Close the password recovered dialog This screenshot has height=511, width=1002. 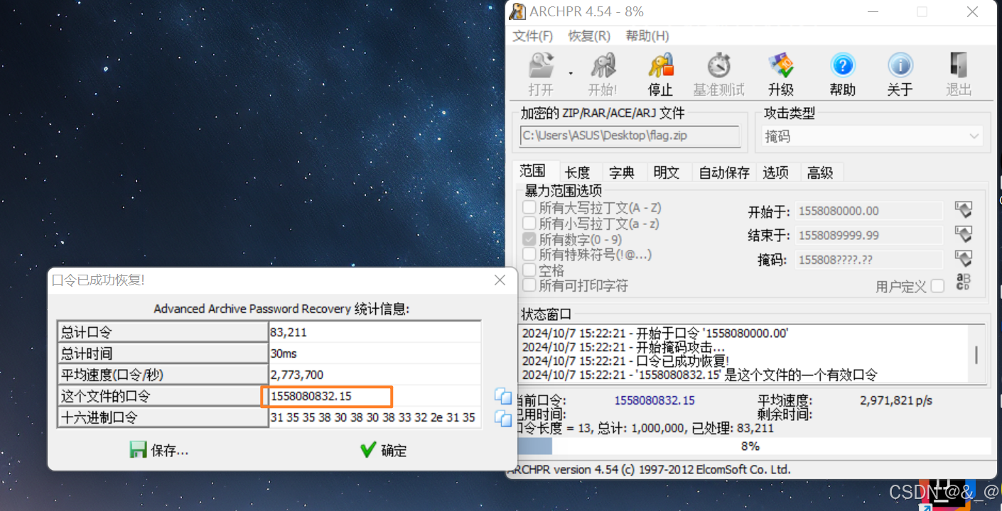click(500, 280)
